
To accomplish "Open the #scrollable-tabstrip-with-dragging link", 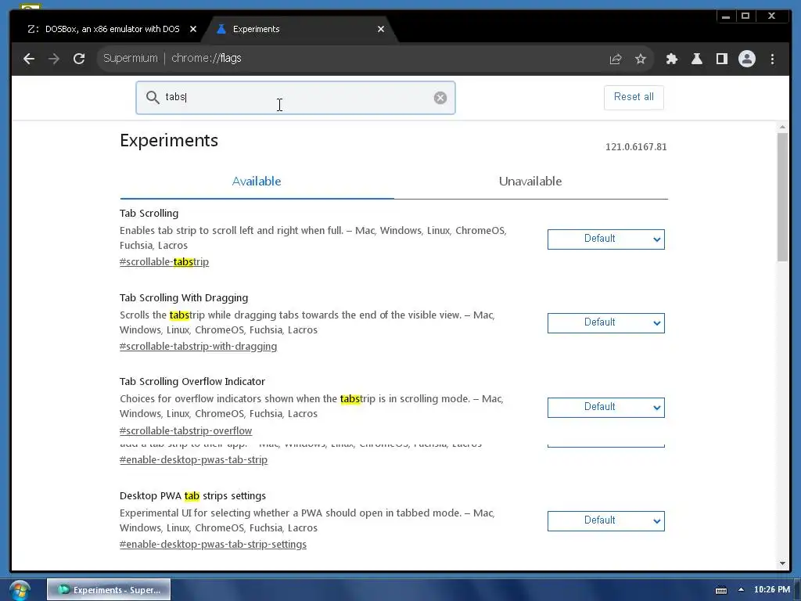I will point(198,347).
